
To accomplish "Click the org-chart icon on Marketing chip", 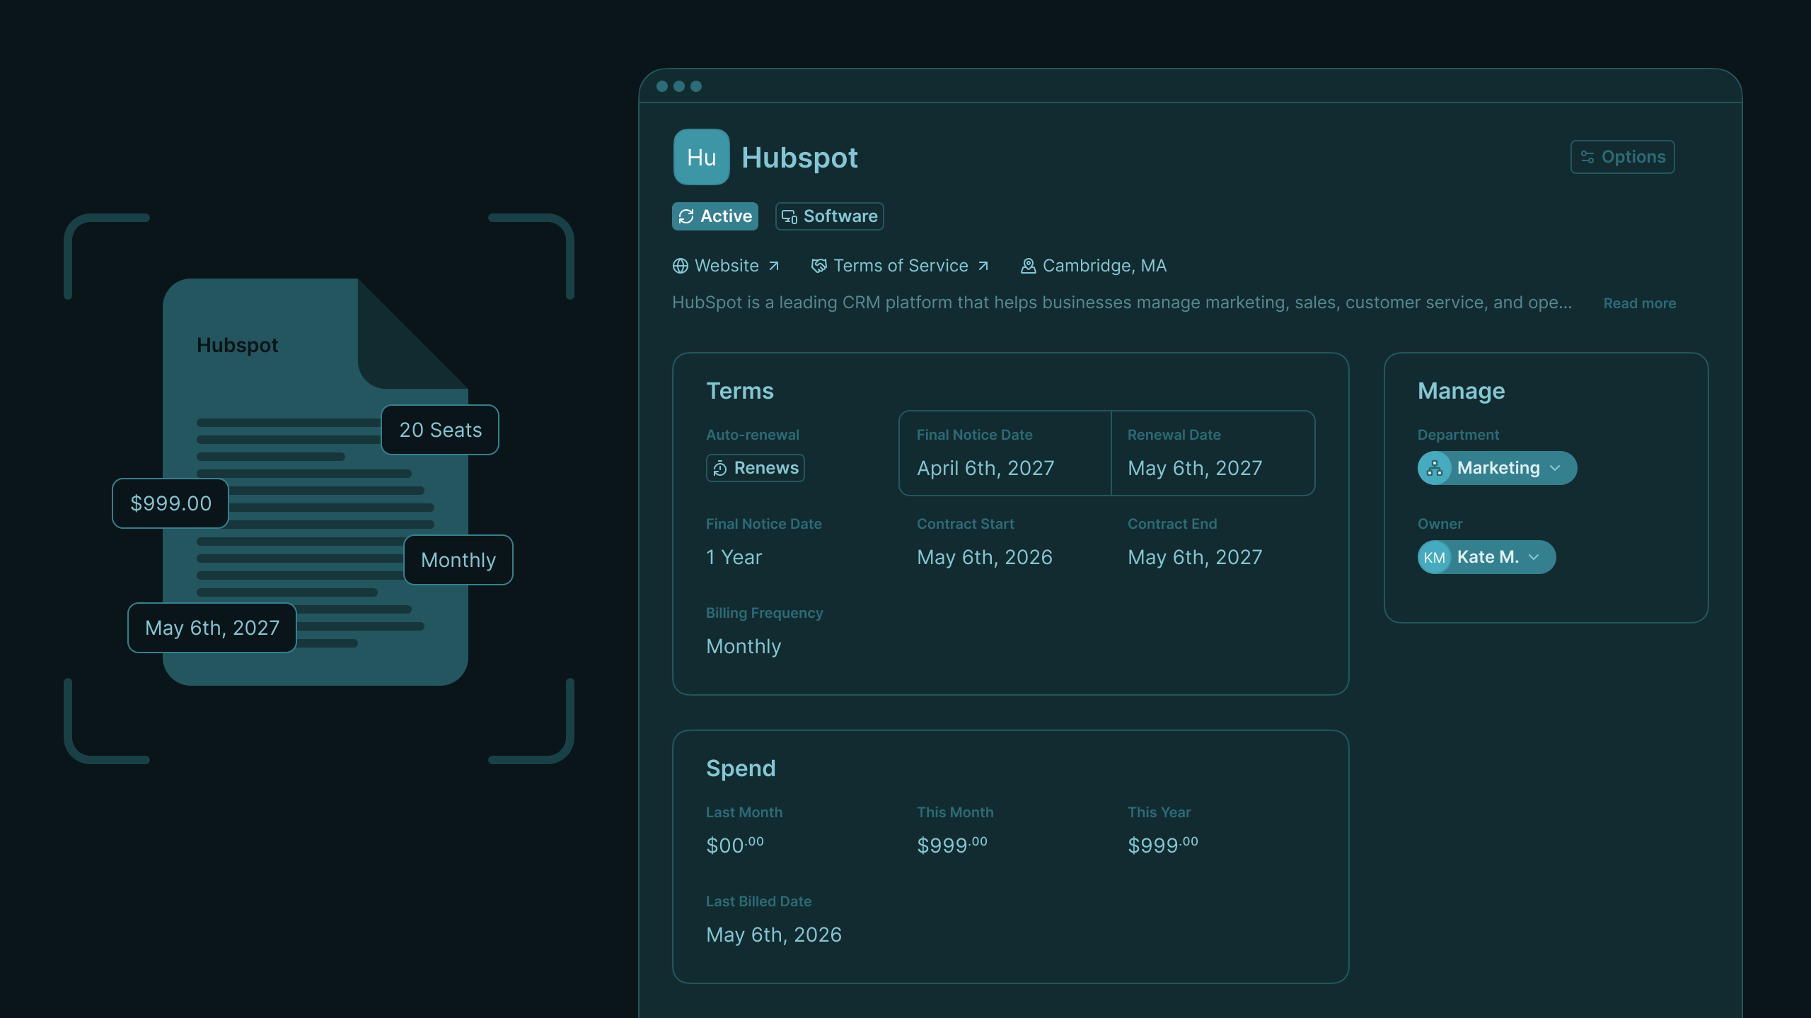I will 1435,468.
